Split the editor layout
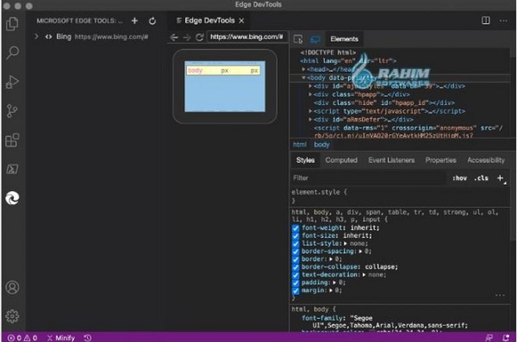517x342 pixels. point(486,20)
